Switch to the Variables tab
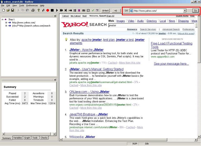This screenshot has height=146, width=201. tap(18, 138)
